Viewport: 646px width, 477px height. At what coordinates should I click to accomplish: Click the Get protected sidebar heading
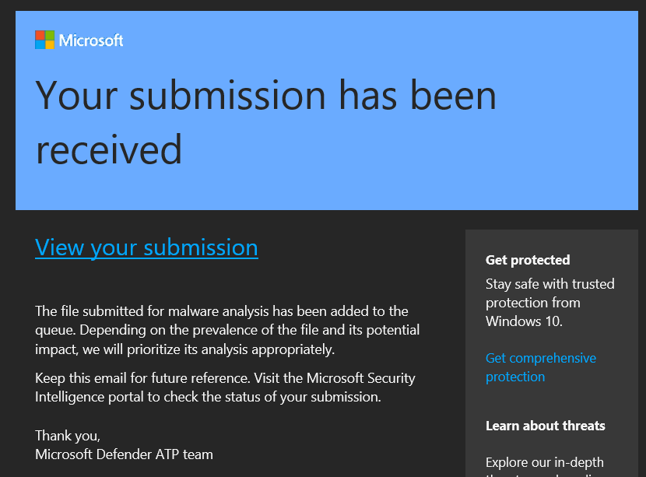[528, 260]
